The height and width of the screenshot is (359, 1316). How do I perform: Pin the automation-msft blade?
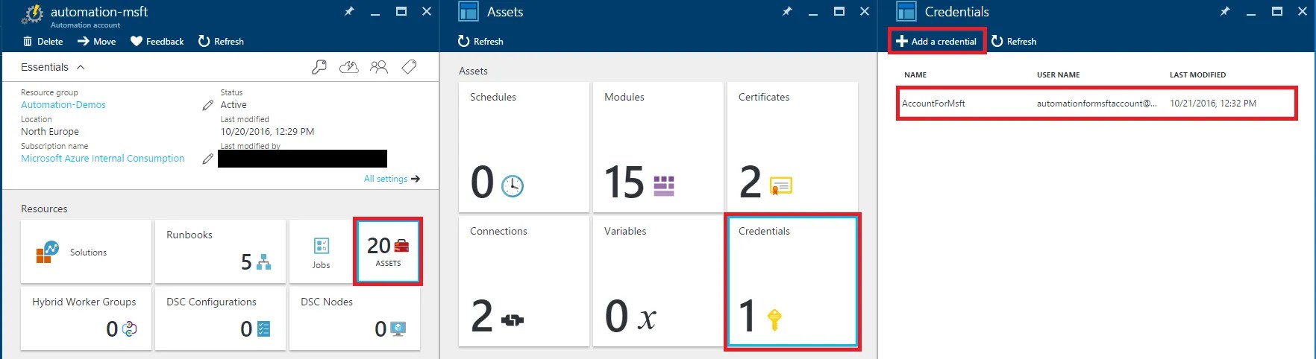(x=349, y=11)
